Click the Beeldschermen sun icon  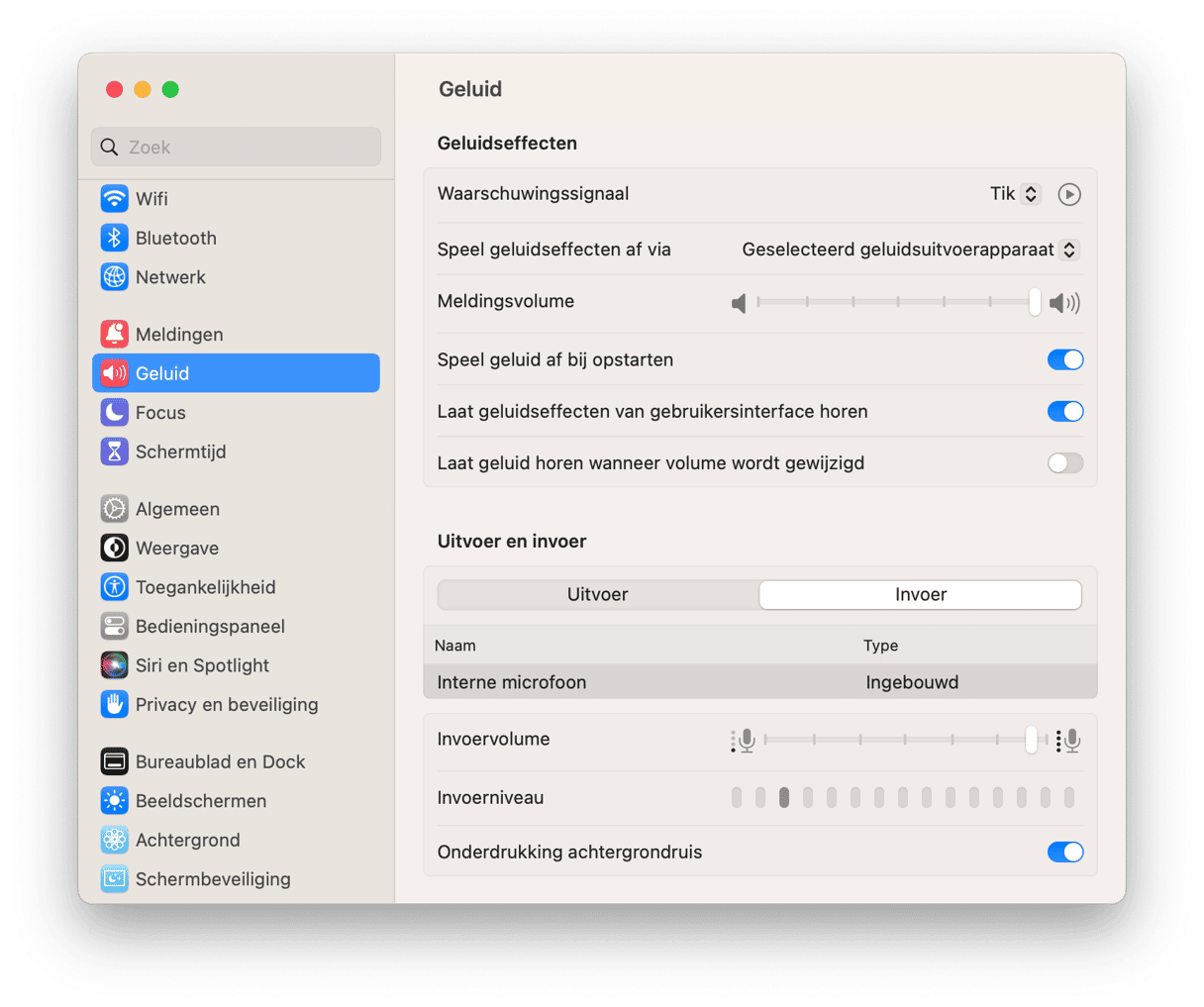(115, 800)
